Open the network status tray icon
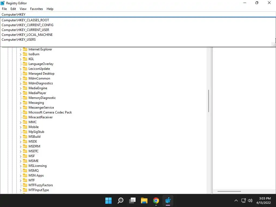This screenshot has height=207, width=276. [244, 201]
